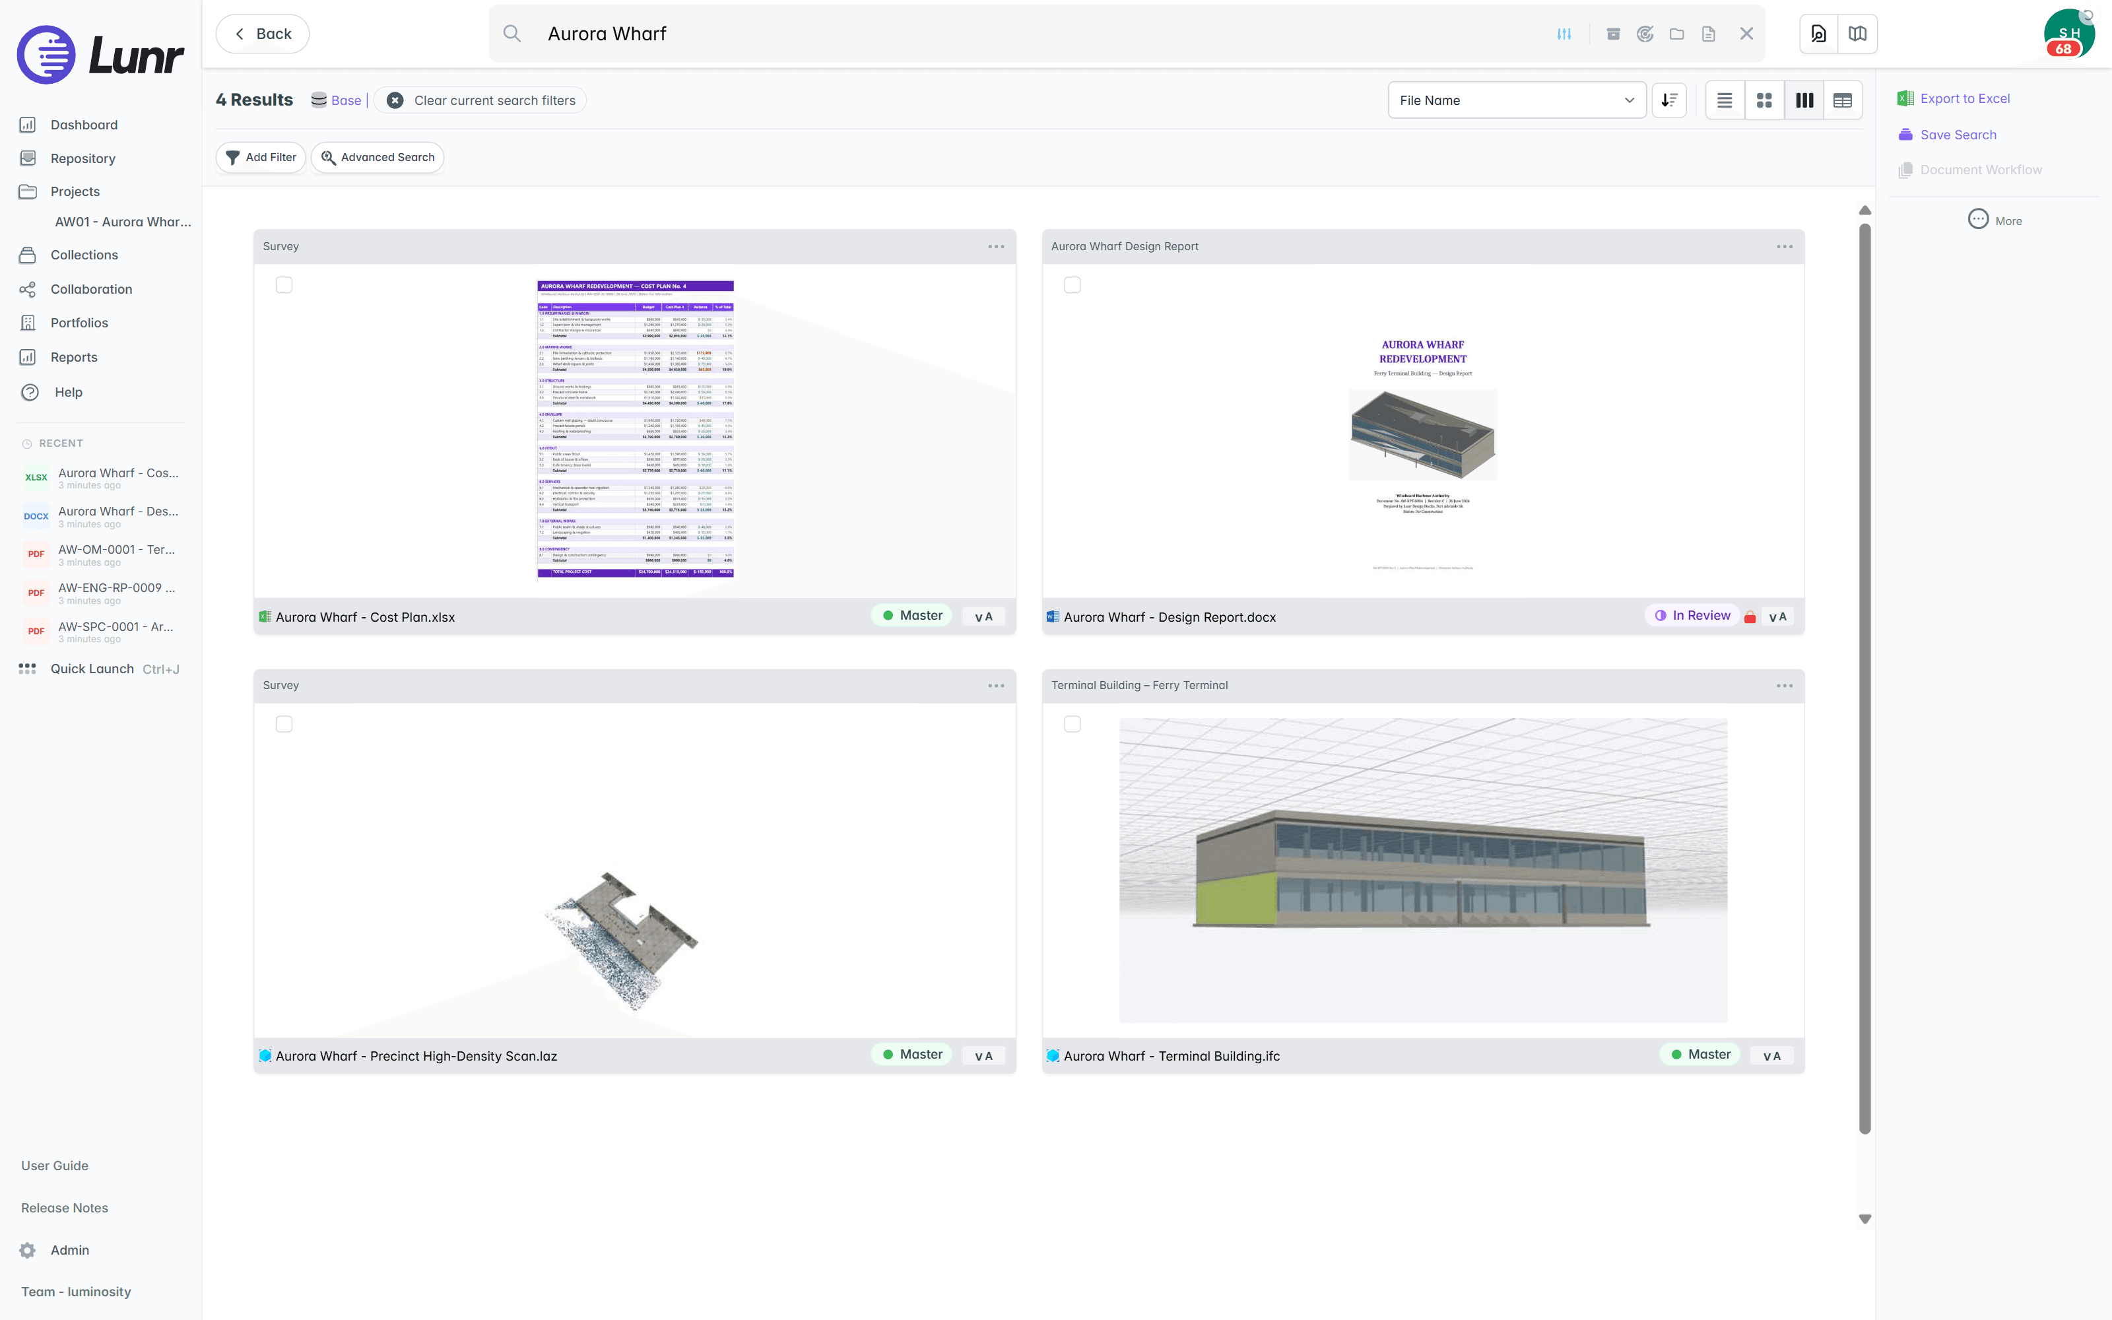Viewport: 2112px width, 1320px height.
Task: Open the Release Notes link
Action: click(65, 1207)
